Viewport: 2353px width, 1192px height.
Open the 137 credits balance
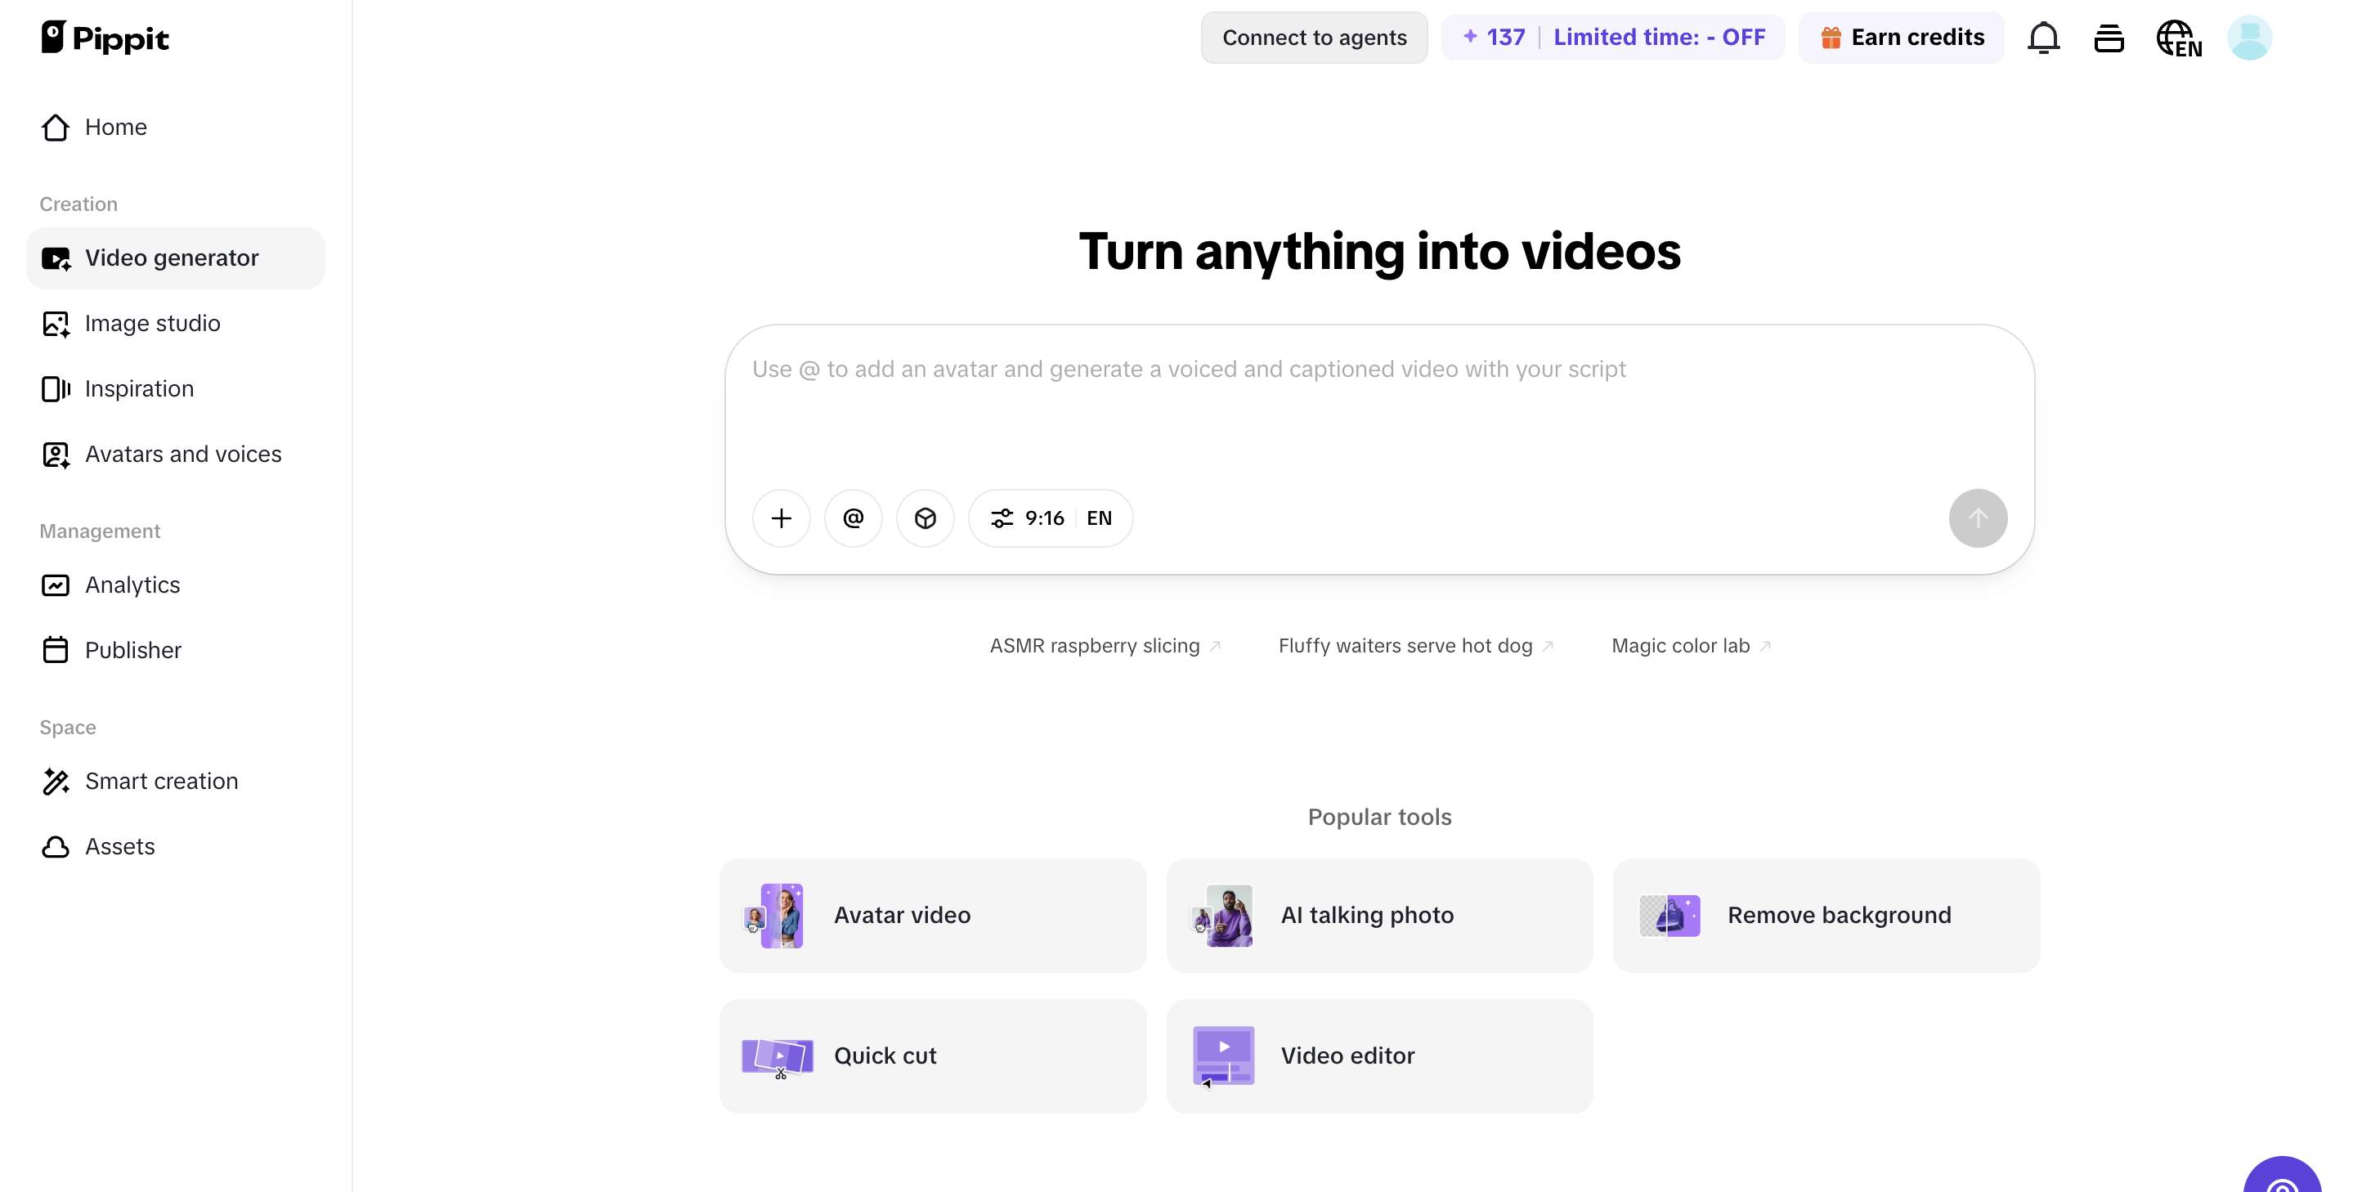(1494, 38)
